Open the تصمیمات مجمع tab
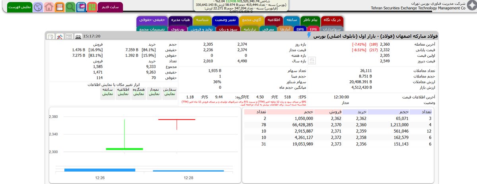This screenshot has width=477, height=184. pyautogui.click(x=152, y=29)
